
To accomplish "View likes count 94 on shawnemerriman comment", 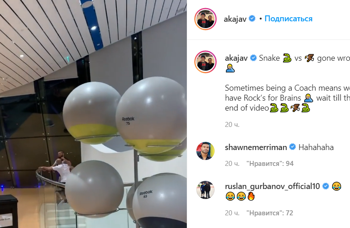I will 270,164.
